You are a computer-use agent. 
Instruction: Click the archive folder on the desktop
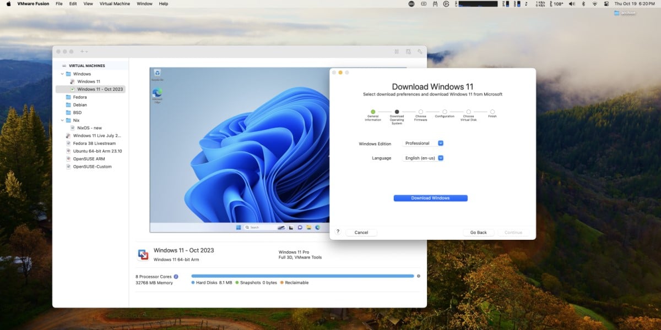pos(625,13)
